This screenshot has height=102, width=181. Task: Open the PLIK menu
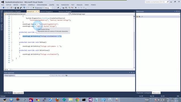coord(3,5)
